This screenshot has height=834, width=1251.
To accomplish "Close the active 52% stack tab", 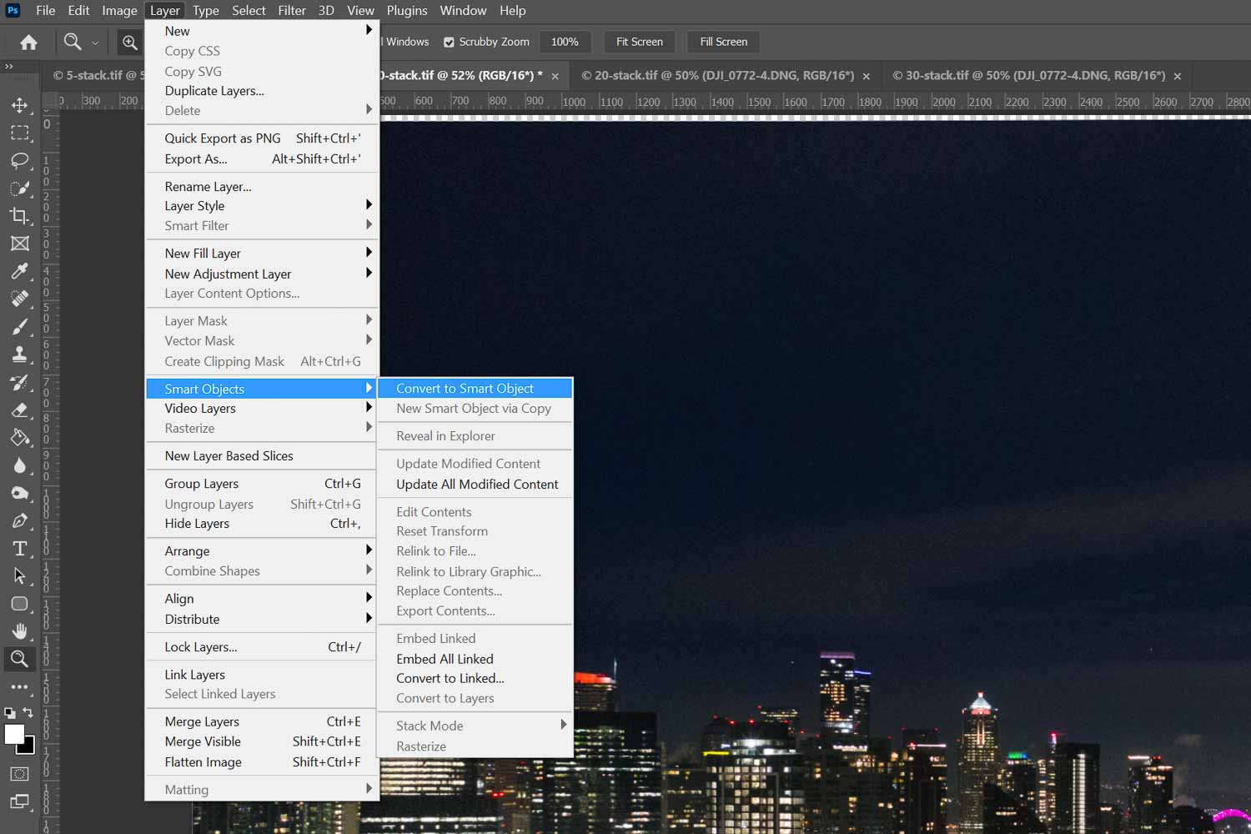I will pyautogui.click(x=555, y=76).
